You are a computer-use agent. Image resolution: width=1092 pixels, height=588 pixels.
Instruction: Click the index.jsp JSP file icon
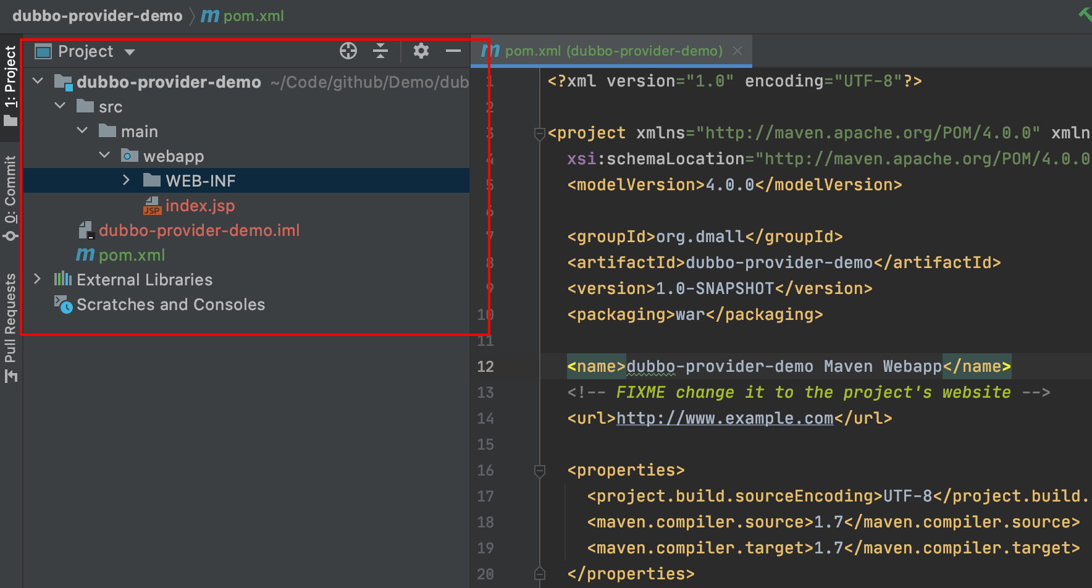point(152,206)
